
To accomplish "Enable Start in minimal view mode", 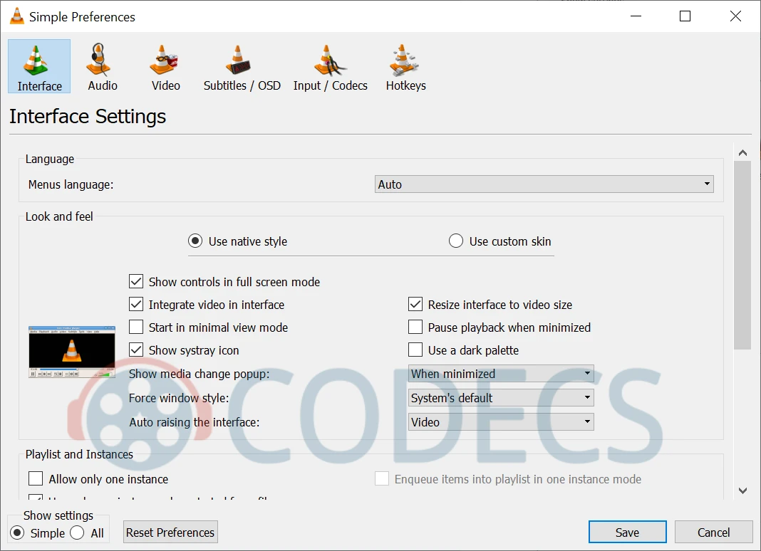I will (136, 327).
